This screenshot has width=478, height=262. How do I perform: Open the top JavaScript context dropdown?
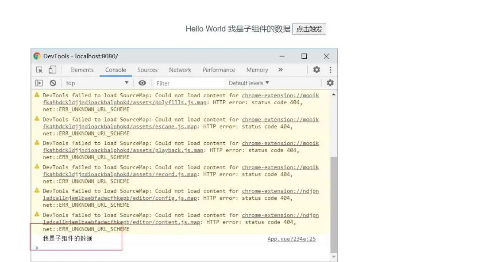coord(97,83)
